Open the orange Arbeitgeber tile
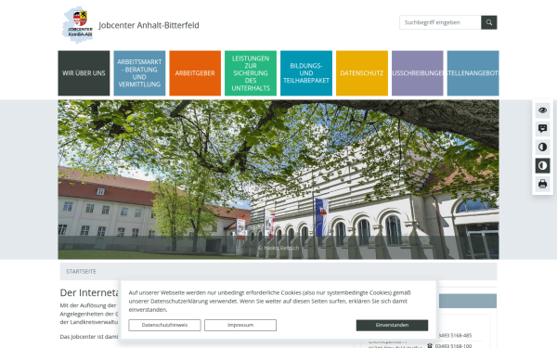Screen dimensions: 557x348 (x=195, y=73)
